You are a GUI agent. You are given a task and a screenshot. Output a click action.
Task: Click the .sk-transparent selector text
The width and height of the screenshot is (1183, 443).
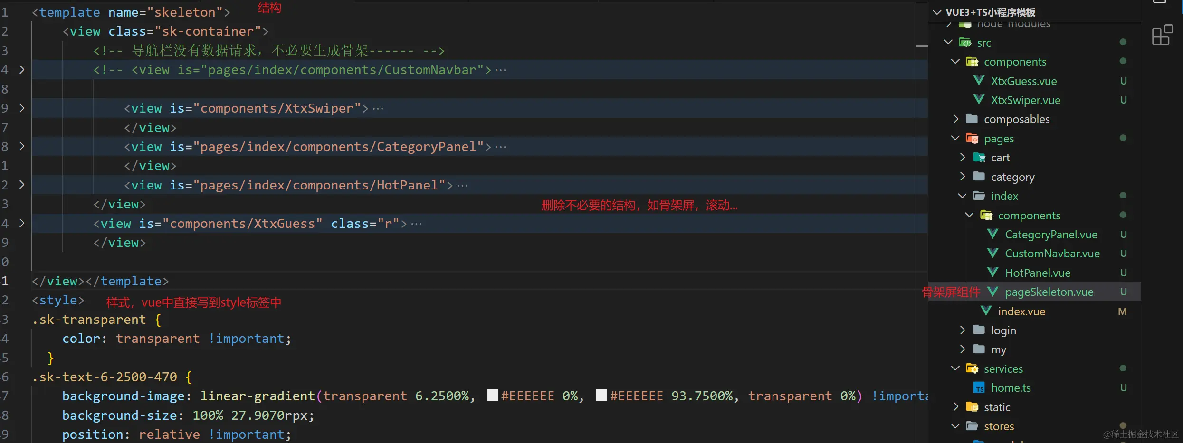coord(89,320)
